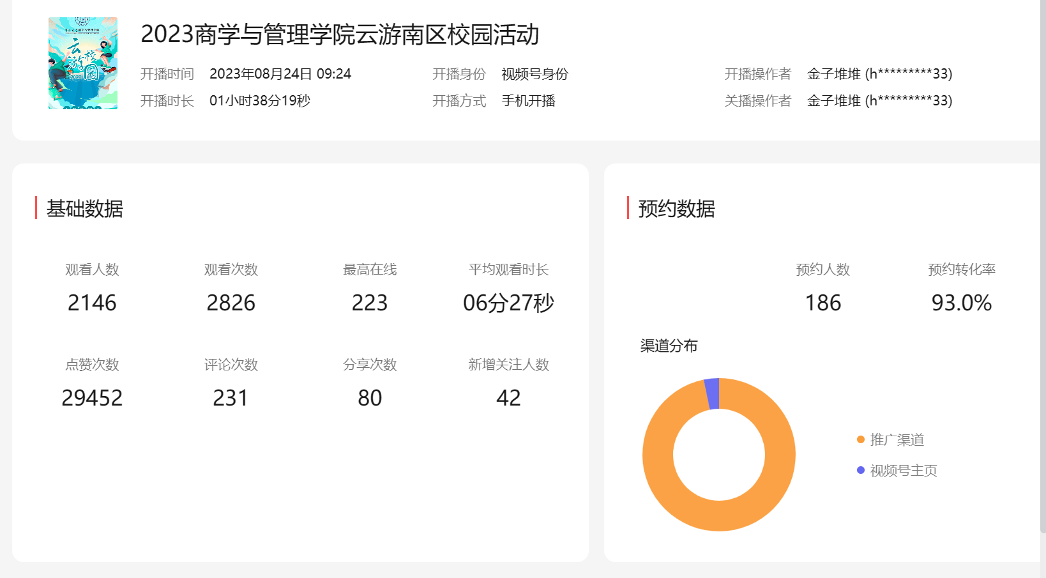The image size is (1046, 578).
Task: Click the 基础数据 section heading
Action: 84,209
